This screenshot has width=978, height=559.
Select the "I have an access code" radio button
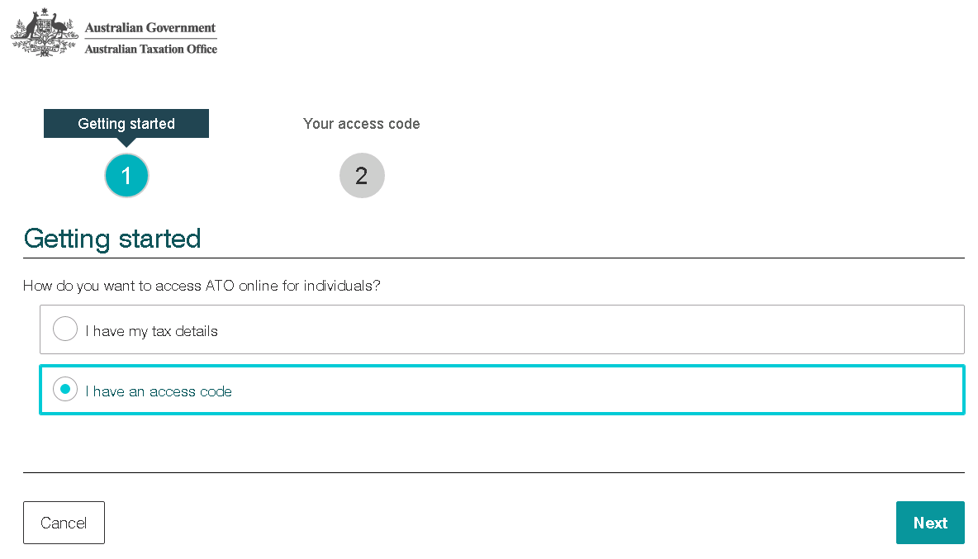(x=65, y=390)
